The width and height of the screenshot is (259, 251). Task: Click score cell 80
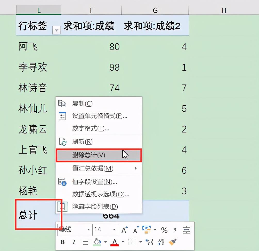coord(115,47)
